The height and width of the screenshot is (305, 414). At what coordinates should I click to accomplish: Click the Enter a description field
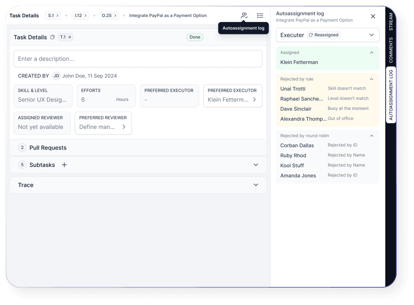point(138,59)
